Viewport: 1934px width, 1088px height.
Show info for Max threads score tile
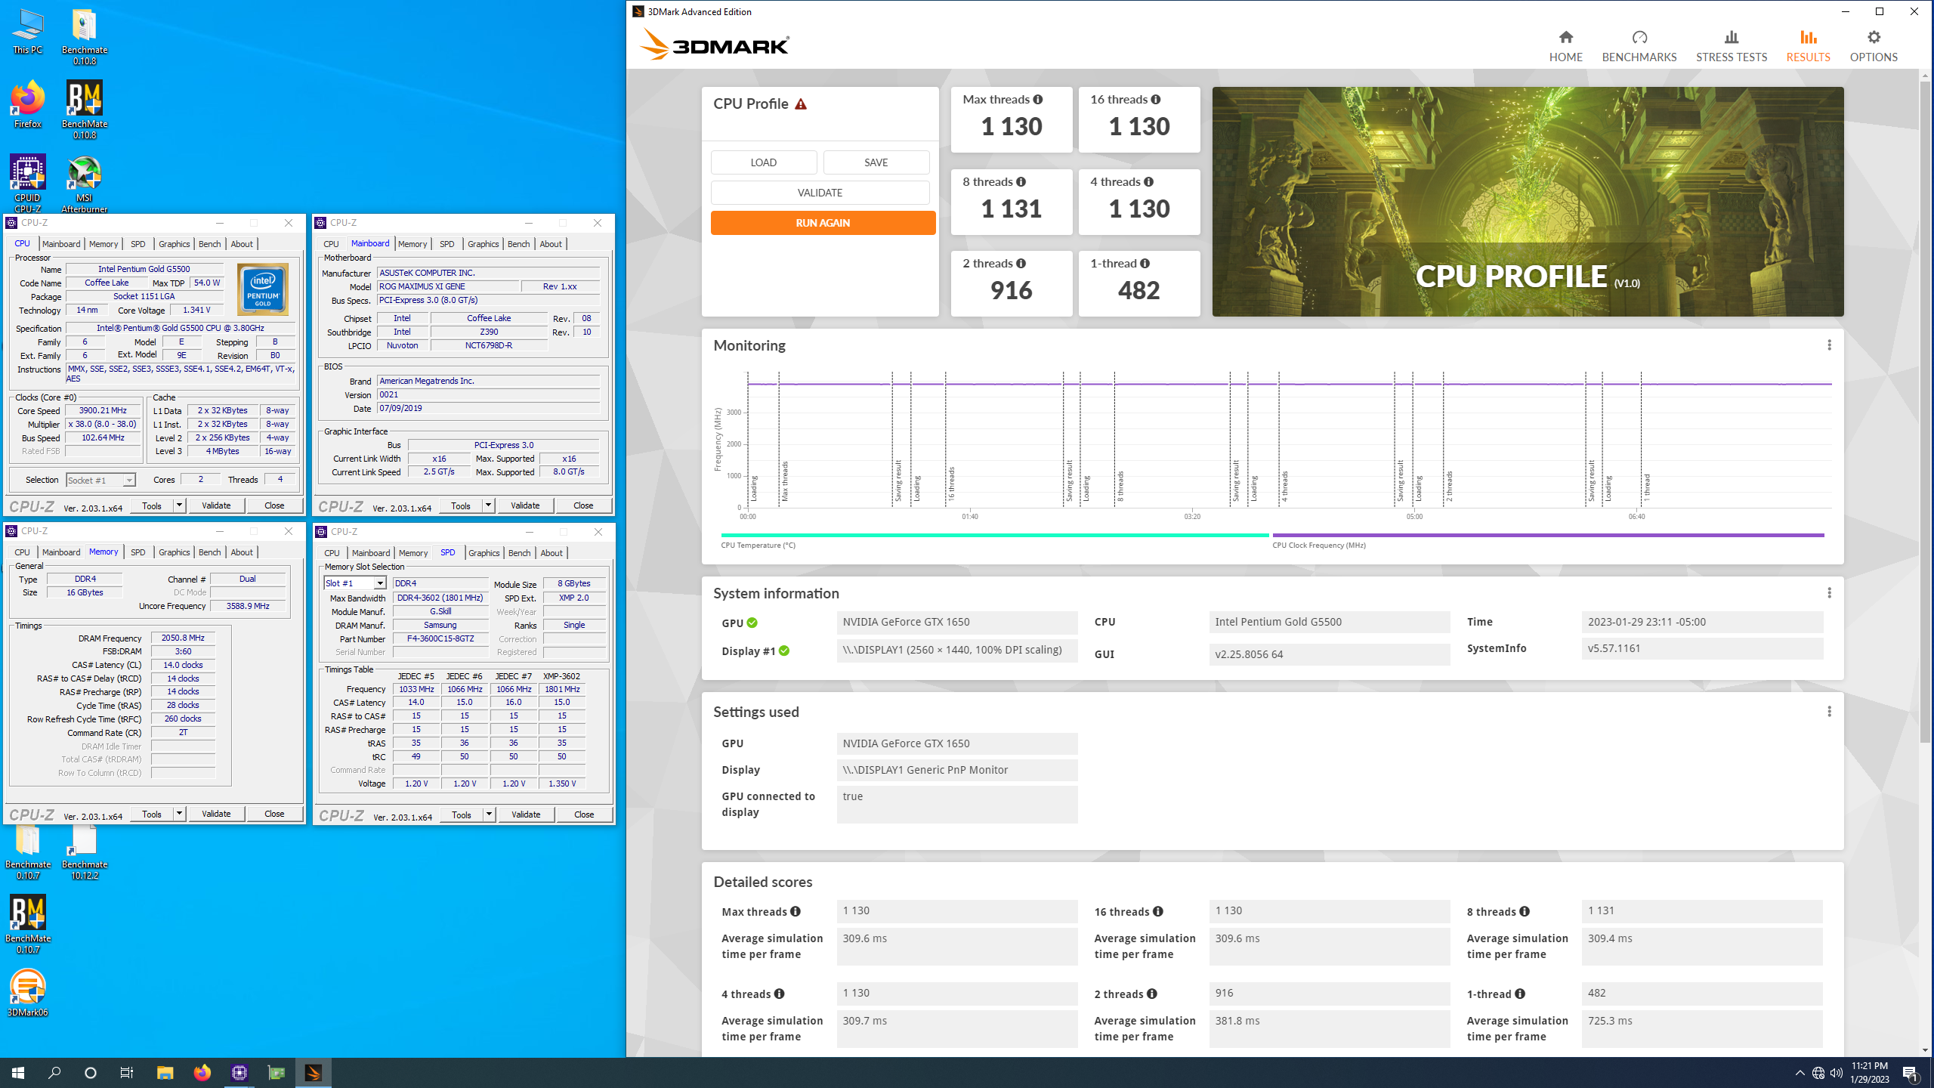(1038, 100)
